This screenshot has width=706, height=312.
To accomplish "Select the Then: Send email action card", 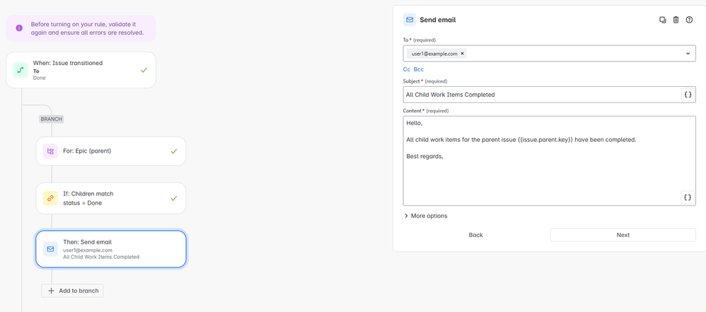I will 111,249.
